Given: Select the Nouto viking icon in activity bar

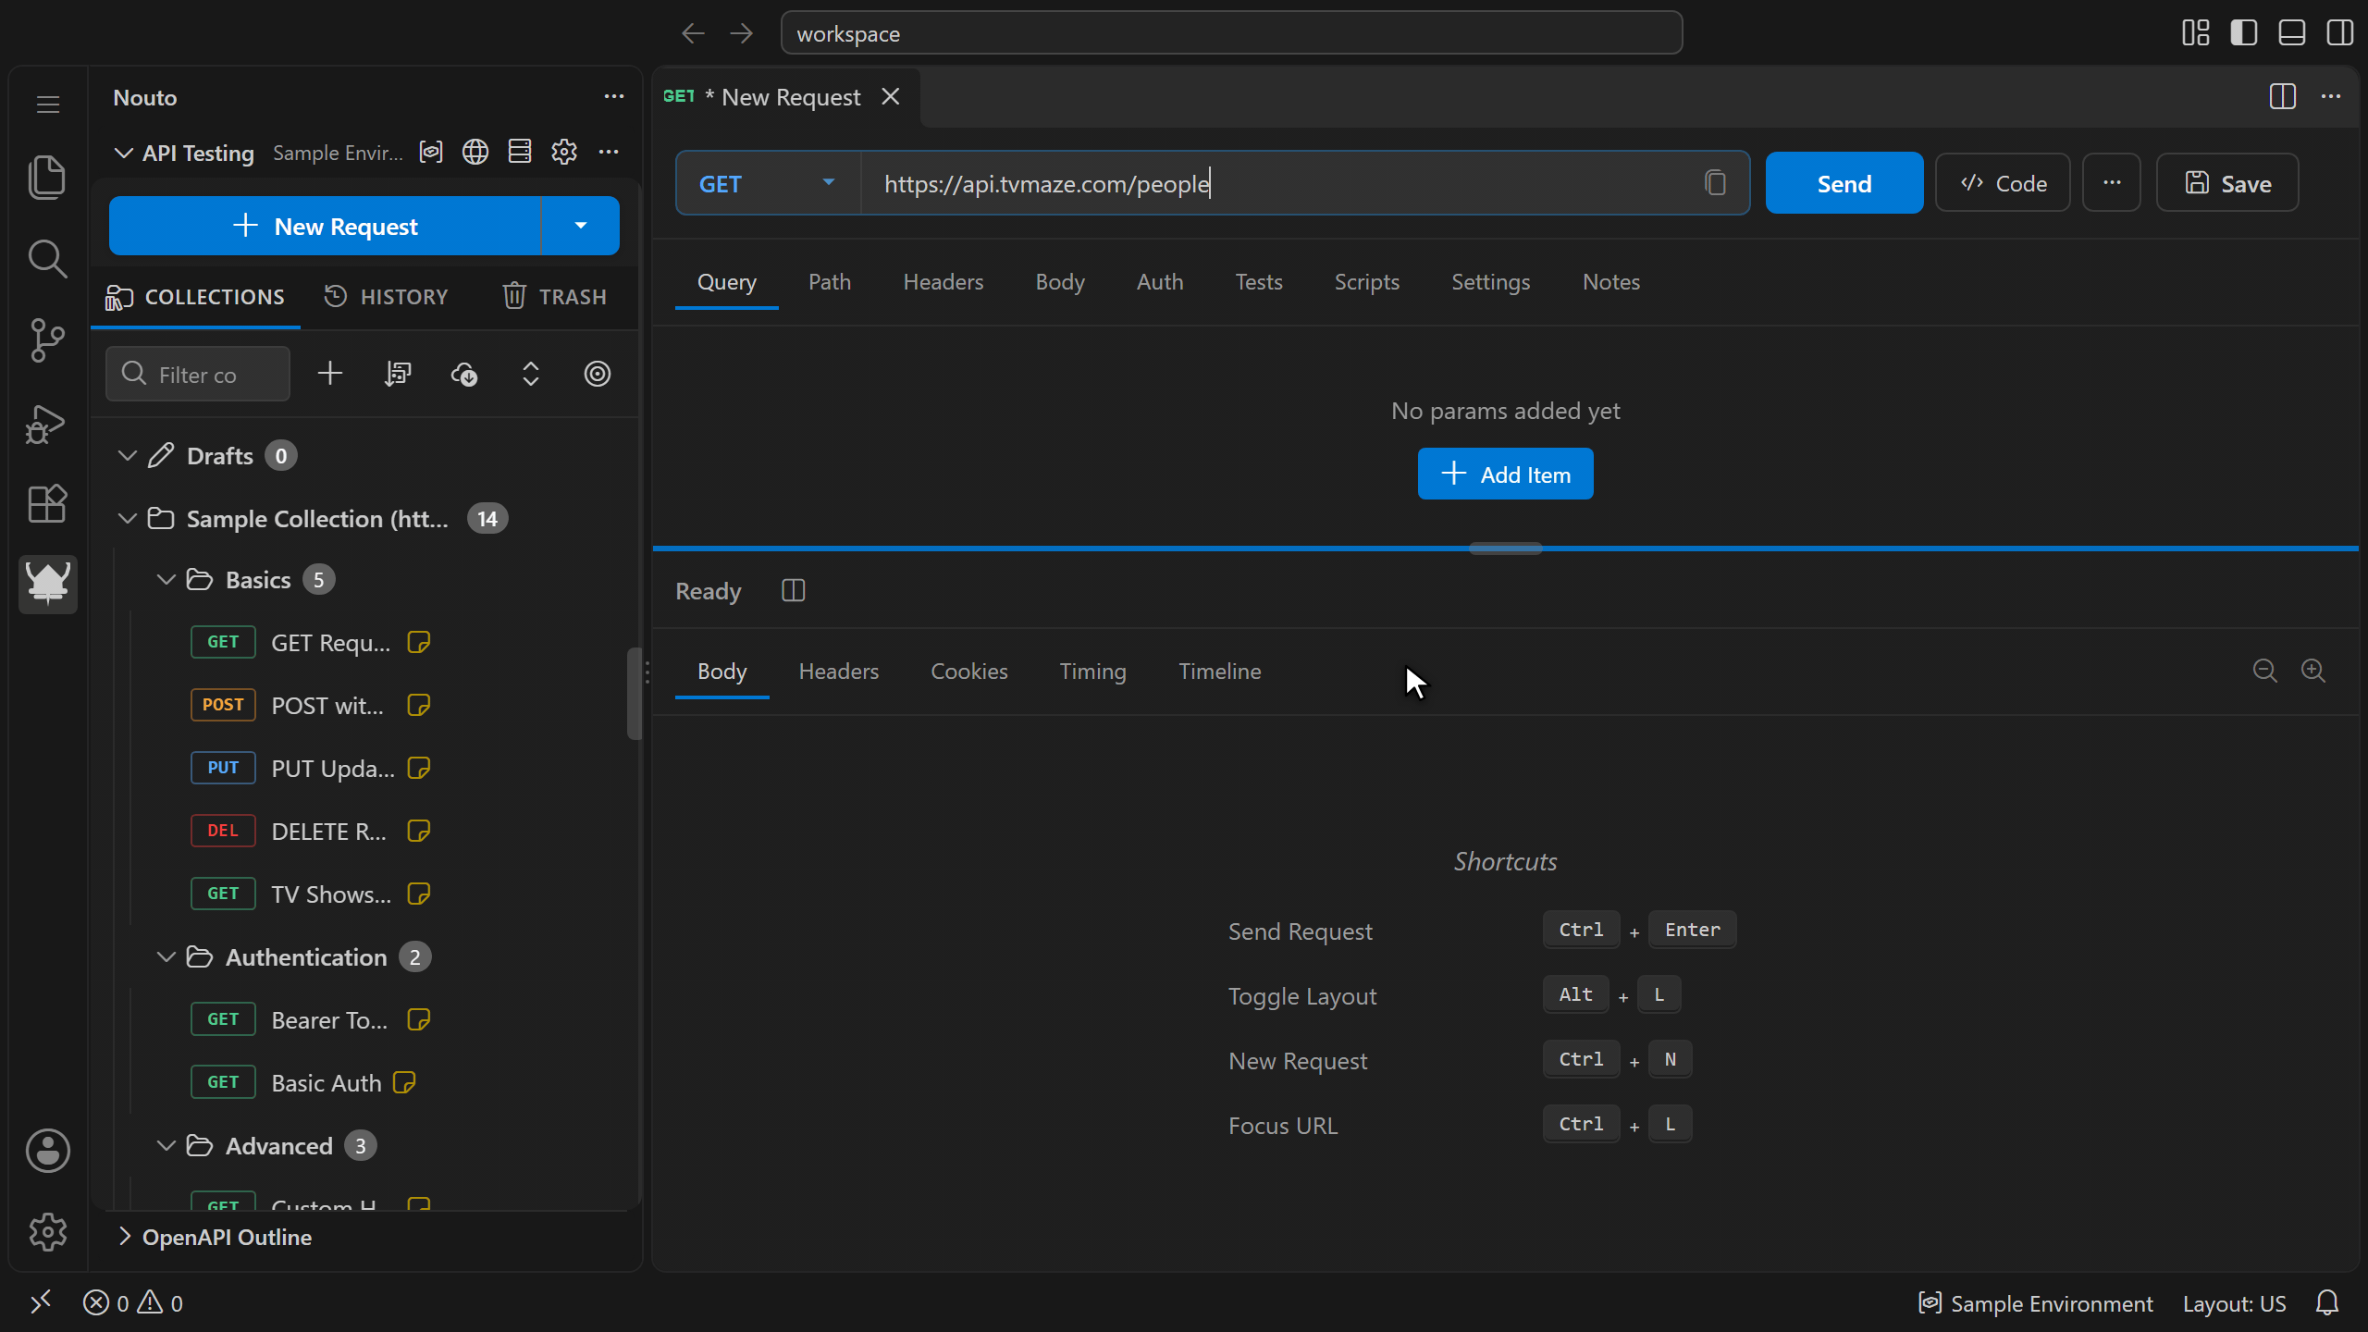Looking at the screenshot, I should point(47,584).
